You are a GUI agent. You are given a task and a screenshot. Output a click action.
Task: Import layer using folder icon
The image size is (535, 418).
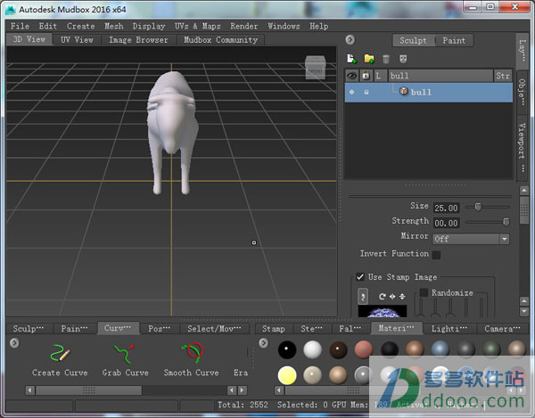[x=369, y=59]
